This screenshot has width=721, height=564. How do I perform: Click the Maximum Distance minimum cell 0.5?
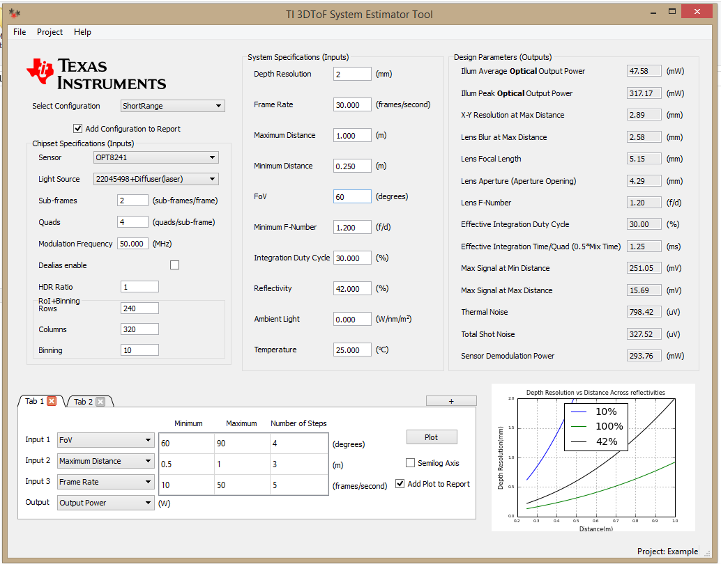[187, 464]
